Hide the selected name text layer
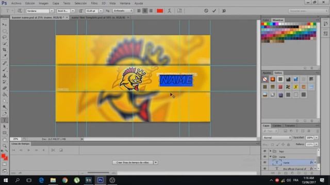The image size is (330, 185). [265, 162]
